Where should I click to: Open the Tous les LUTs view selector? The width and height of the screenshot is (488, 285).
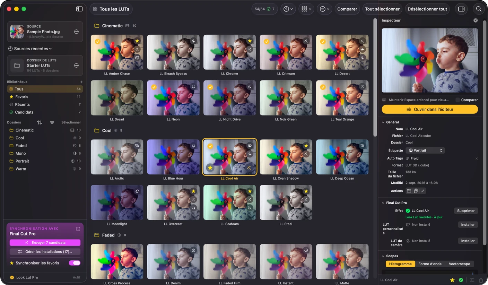coord(111,9)
